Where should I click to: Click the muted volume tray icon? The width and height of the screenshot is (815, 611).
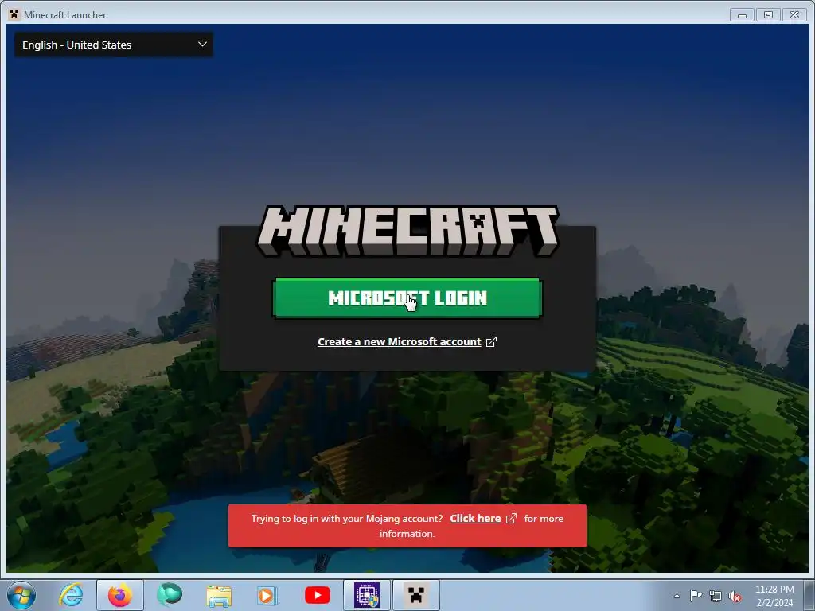tap(735, 596)
